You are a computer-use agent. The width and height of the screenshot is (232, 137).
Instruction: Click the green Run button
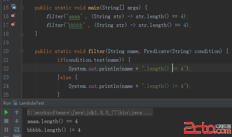6,112
